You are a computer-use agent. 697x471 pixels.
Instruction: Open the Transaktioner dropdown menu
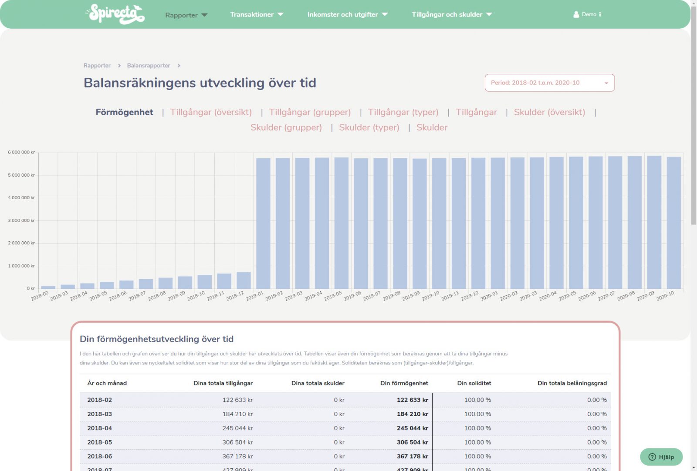(x=257, y=14)
